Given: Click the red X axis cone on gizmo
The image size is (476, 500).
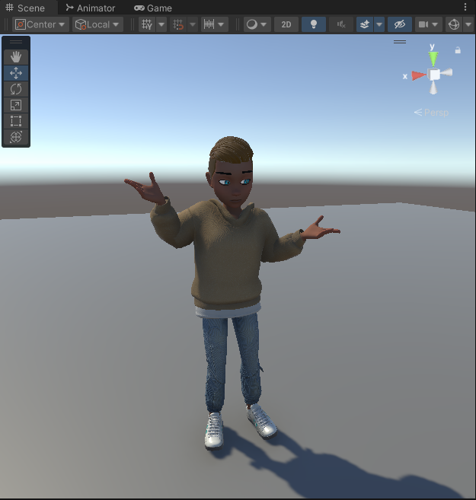Looking at the screenshot, I should pos(417,75).
